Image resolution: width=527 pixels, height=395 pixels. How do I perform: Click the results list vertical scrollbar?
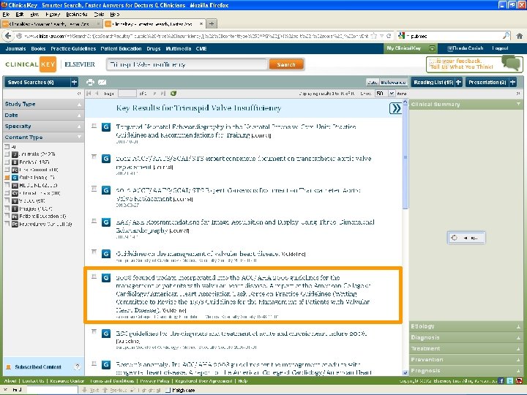tap(405, 157)
